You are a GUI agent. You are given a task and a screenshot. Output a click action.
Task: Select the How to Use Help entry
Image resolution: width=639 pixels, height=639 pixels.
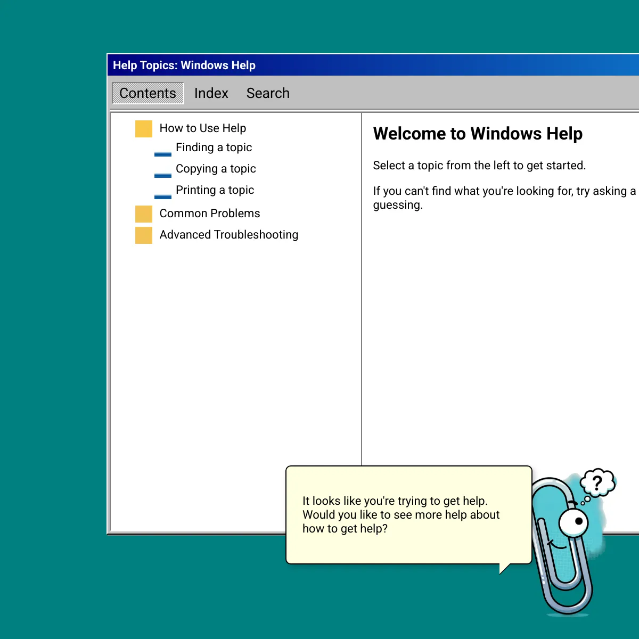(x=203, y=128)
